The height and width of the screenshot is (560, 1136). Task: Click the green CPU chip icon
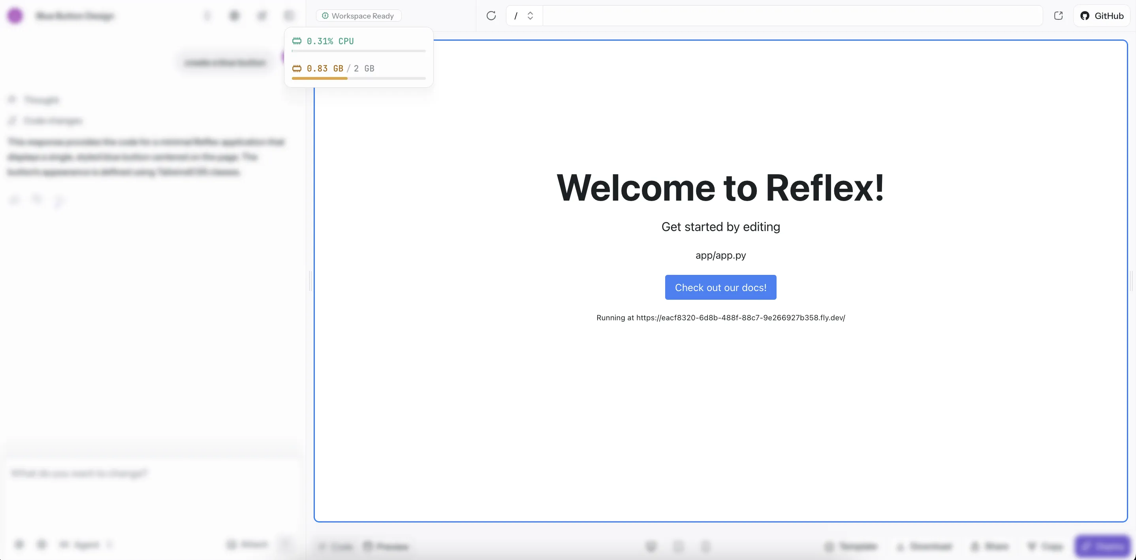coord(297,41)
